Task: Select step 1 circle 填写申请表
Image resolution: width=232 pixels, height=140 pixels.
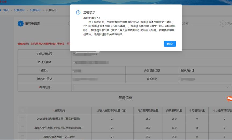Action: pos(21,24)
